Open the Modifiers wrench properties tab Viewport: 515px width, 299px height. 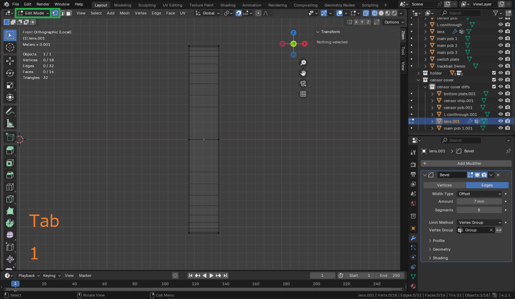point(413,238)
